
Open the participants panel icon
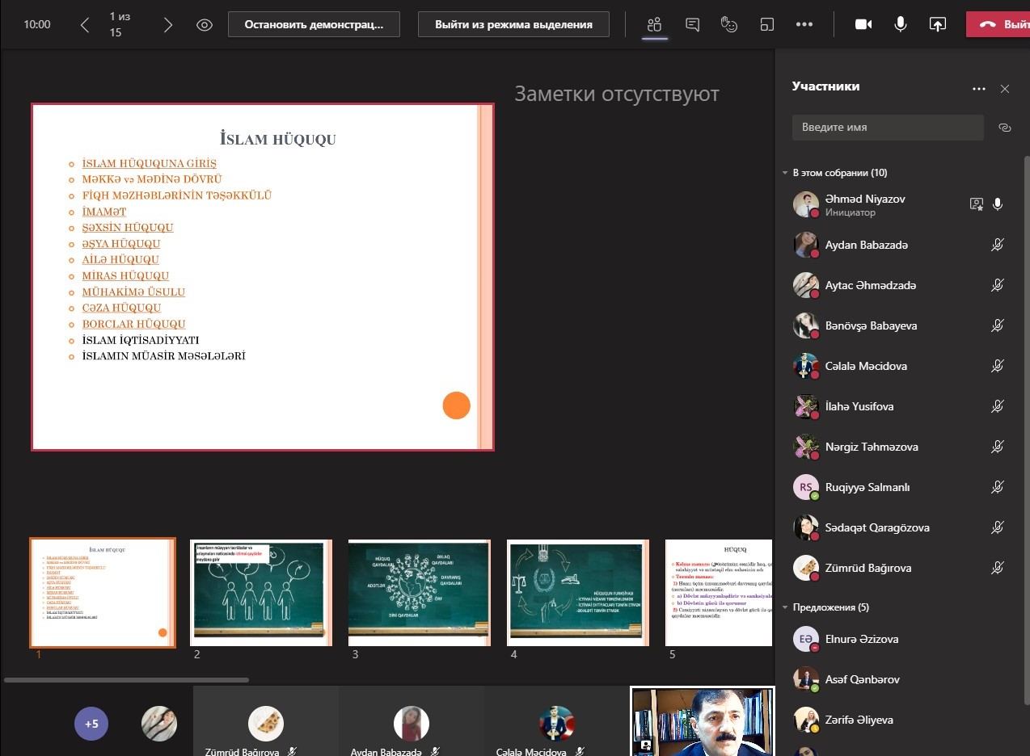pos(655,24)
